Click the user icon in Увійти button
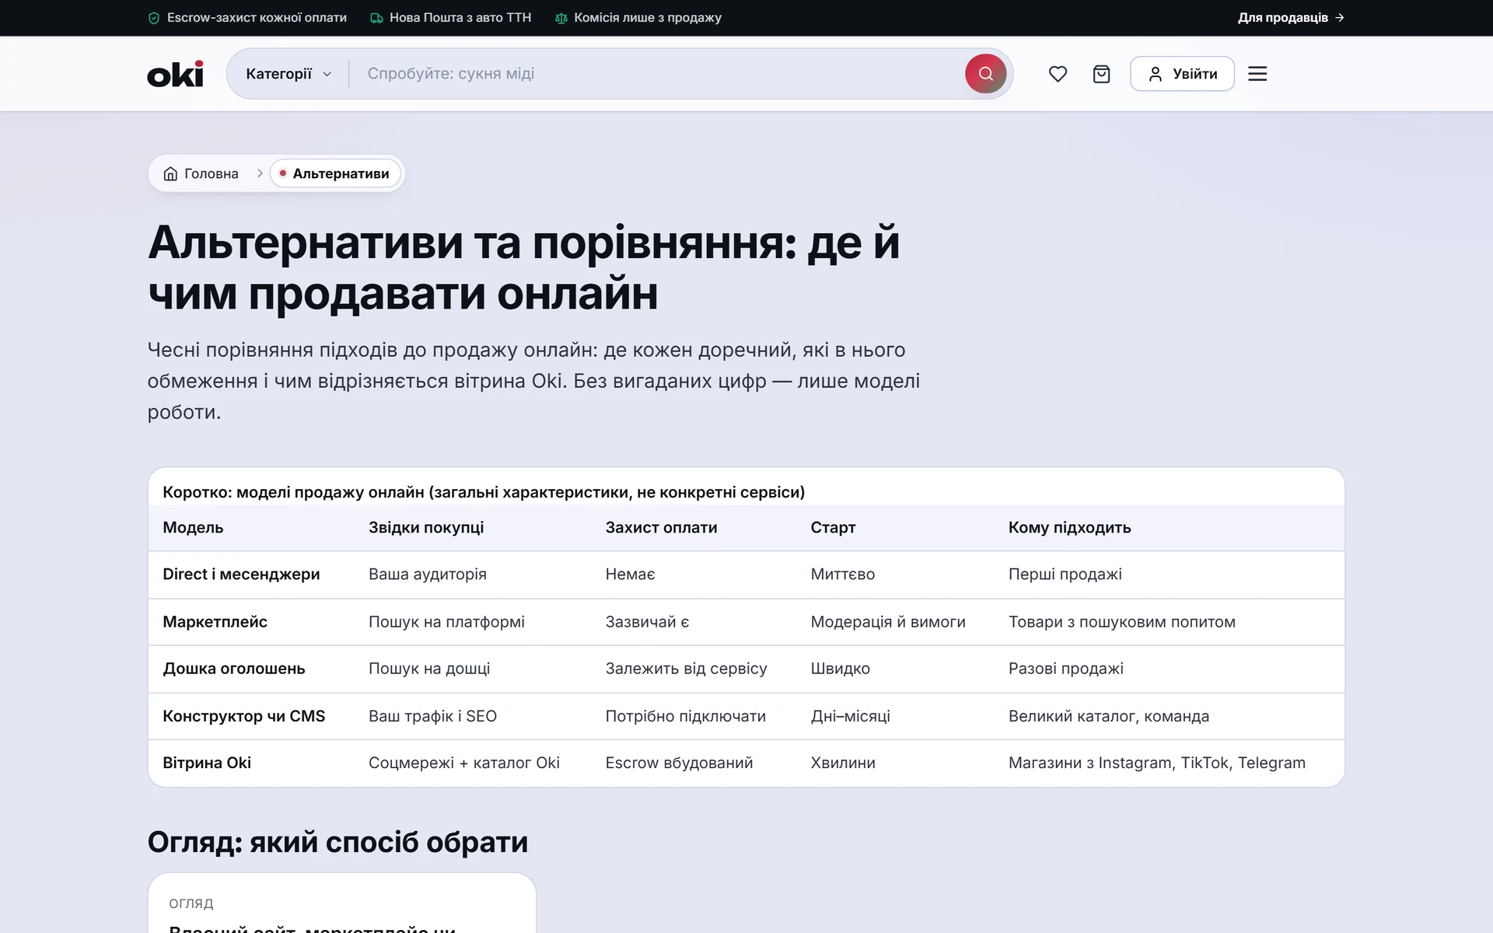Image resolution: width=1493 pixels, height=933 pixels. click(1156, 74)
